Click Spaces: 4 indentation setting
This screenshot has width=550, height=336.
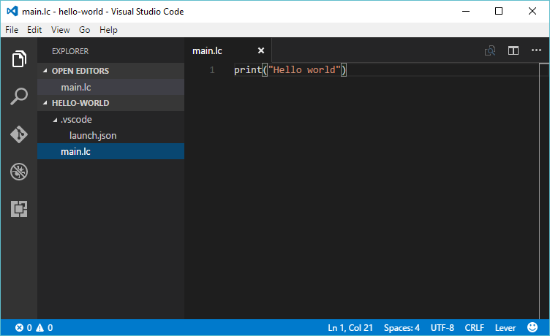402,328
